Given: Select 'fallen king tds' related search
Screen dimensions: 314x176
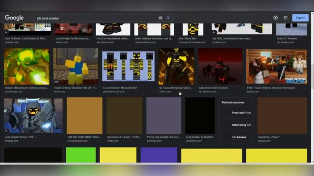Looking at the screenshot, I should click(236, 125).
